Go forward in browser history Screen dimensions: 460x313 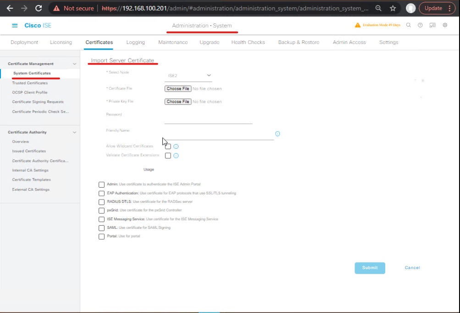[x=24, y=8]
